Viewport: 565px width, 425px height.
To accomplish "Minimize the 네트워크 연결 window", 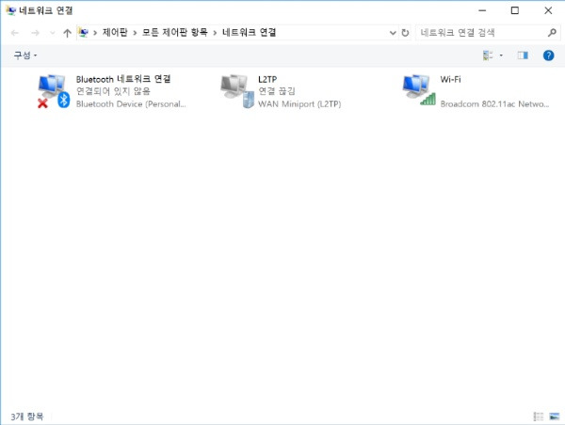I will coord(482,10).
